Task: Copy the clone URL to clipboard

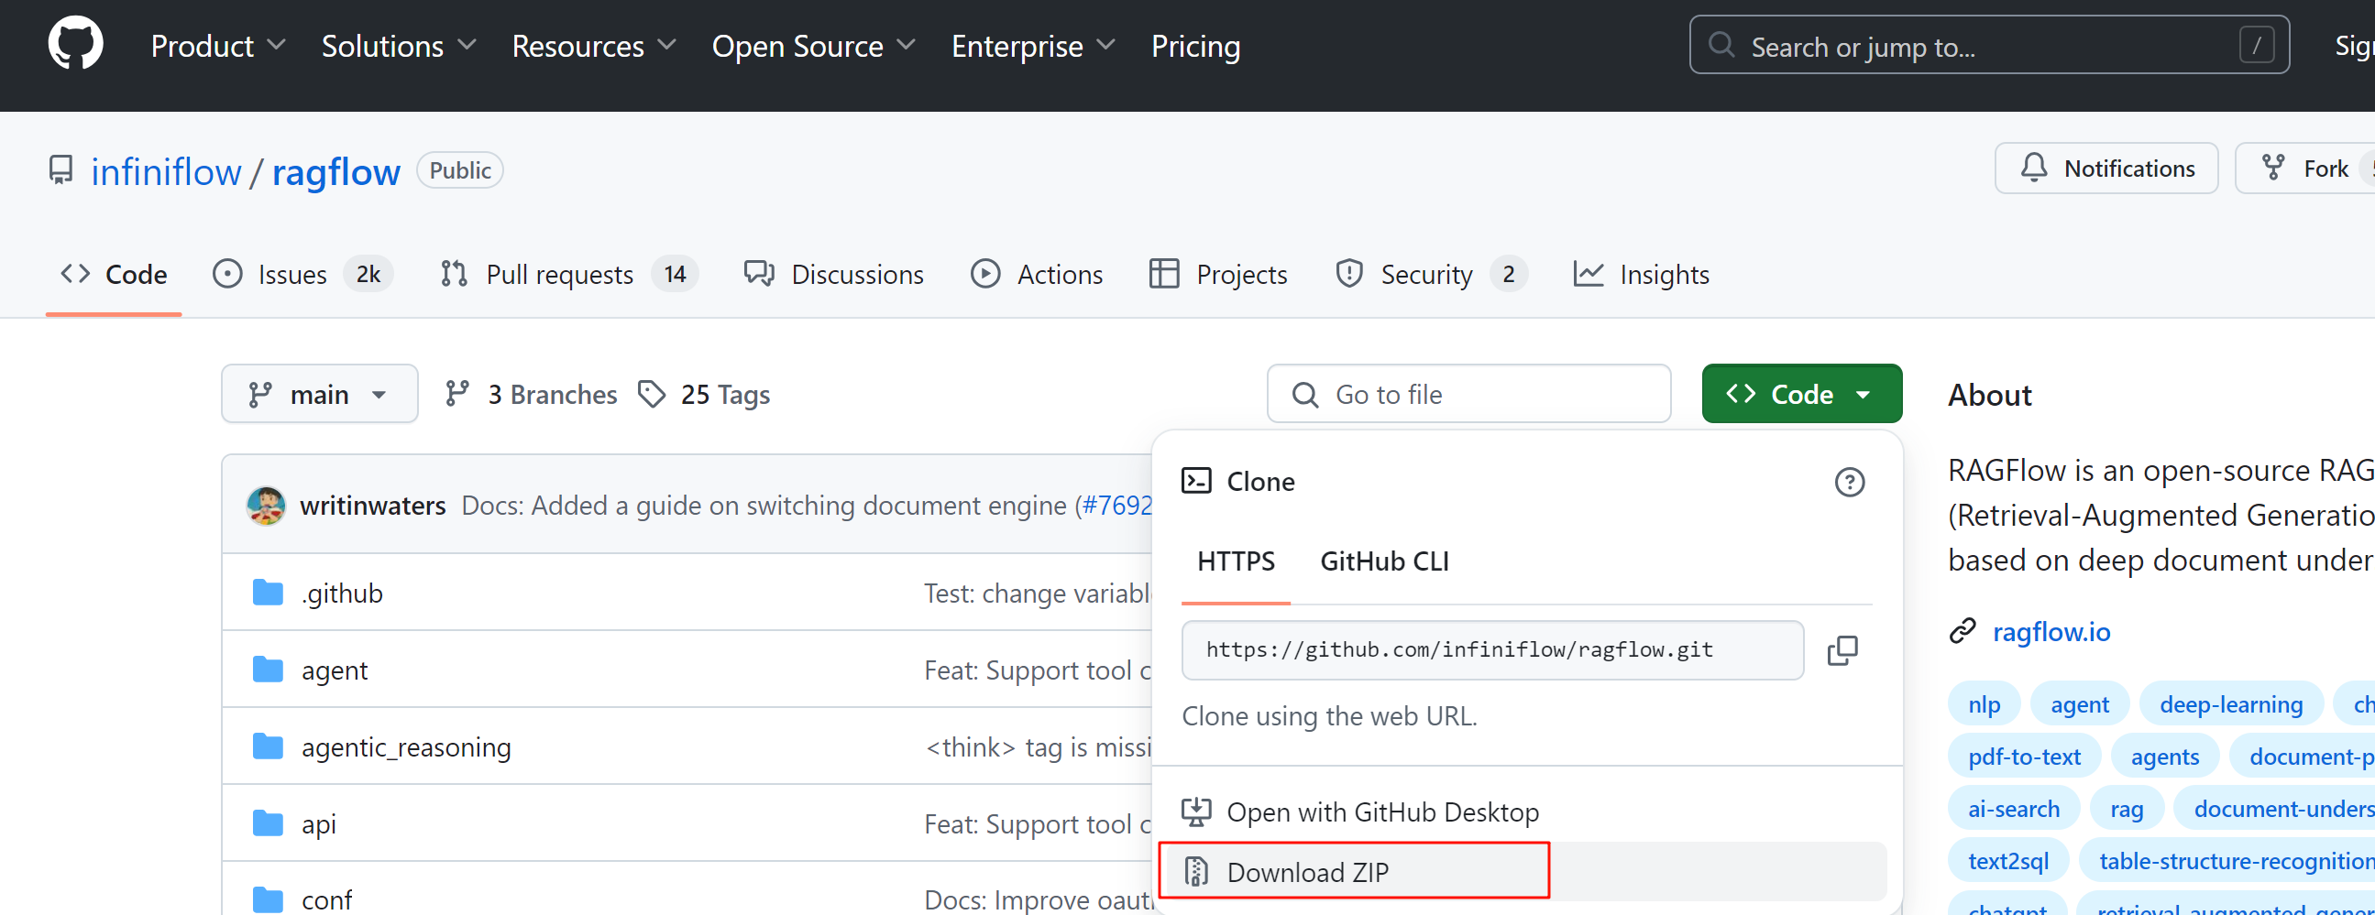Action: 1842,650
